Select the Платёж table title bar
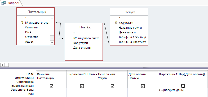 [x=84, y=27]
